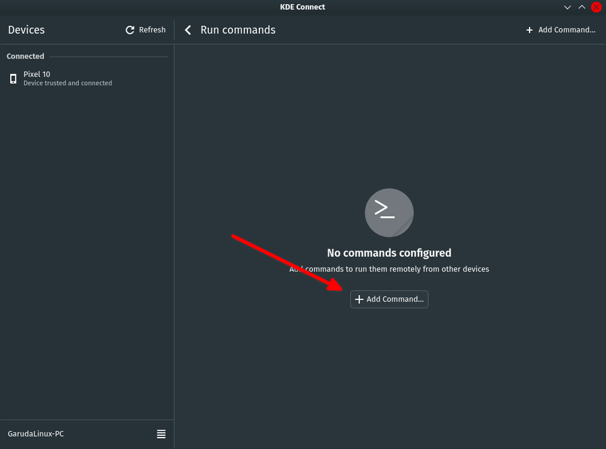Screen dimensions: 606x449
Task: Click the terminal prompt illustration icon
Action: pos(389,213)
